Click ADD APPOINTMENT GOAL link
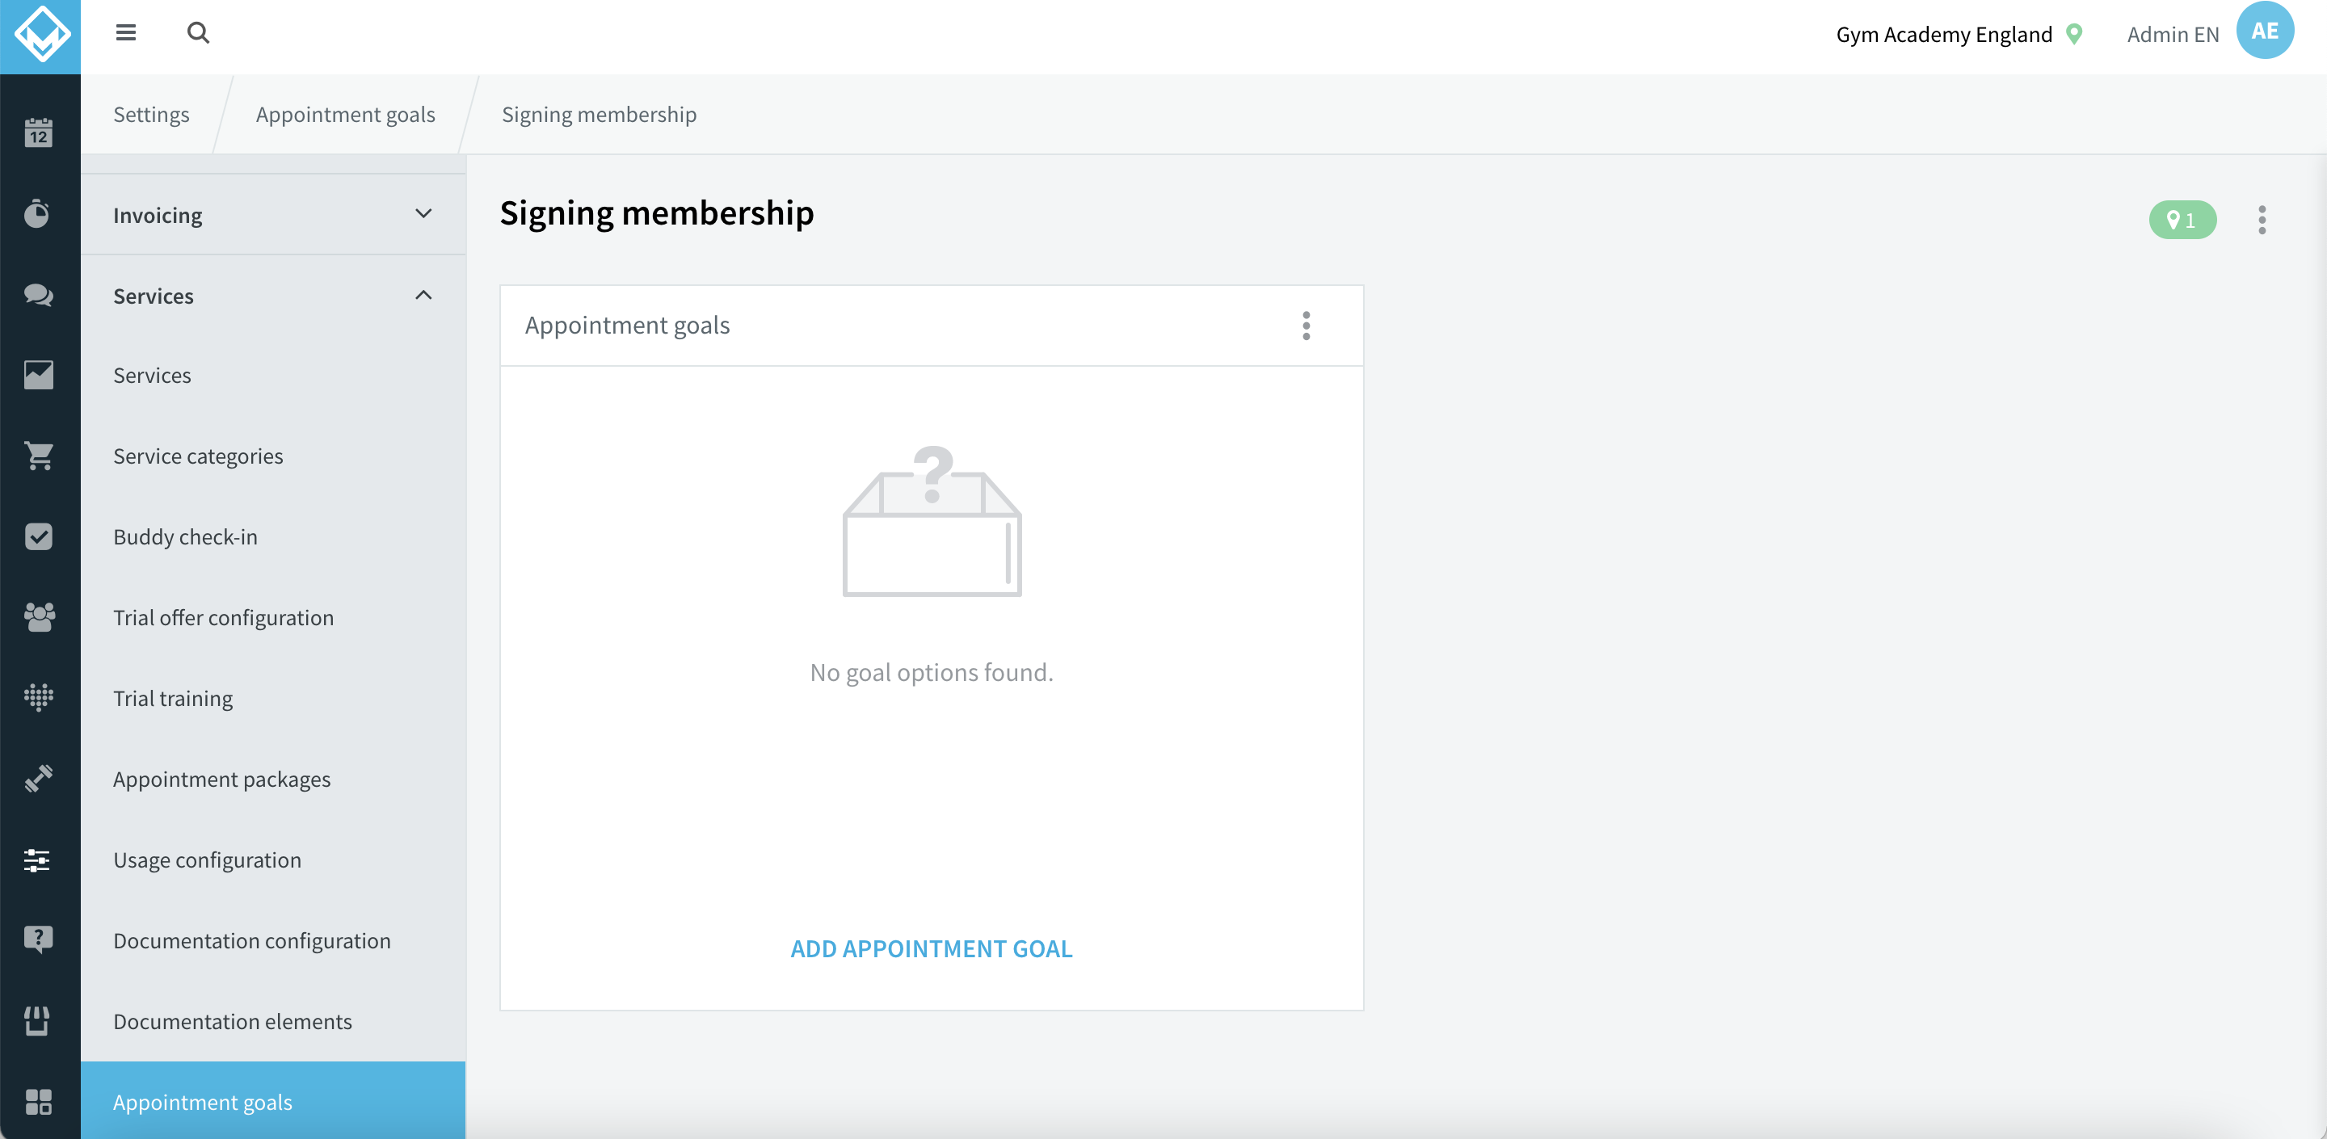 [x=932, y=948]
